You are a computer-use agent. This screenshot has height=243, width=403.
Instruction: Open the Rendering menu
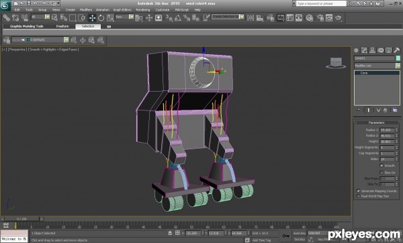pos(143,10)
